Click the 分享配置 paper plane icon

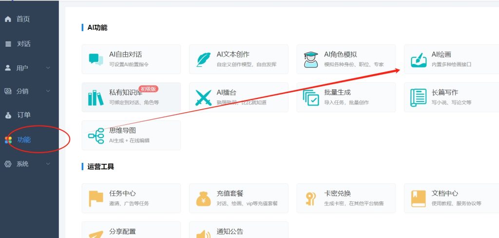96,235
